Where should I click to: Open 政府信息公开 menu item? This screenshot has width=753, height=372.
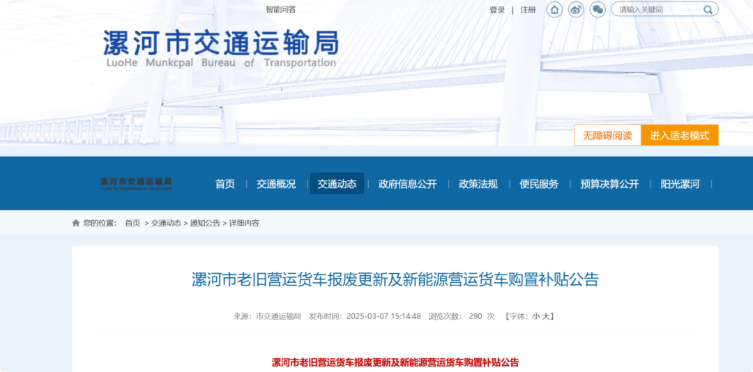point(408,184)
